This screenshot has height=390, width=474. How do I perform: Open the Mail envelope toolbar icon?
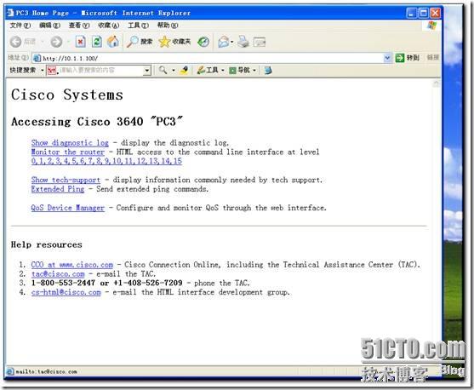click(x=224, y=42)
